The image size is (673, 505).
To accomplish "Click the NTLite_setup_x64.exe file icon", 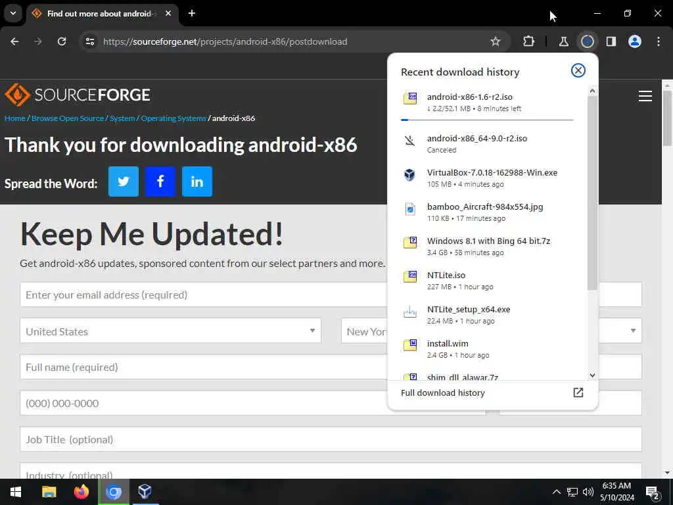I will 410,312.
